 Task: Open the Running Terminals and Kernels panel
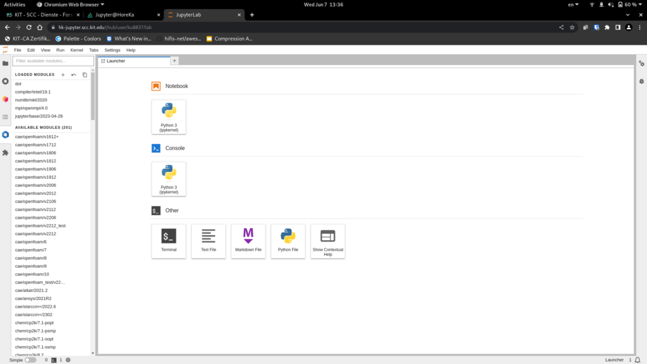(x=6, y=82)
